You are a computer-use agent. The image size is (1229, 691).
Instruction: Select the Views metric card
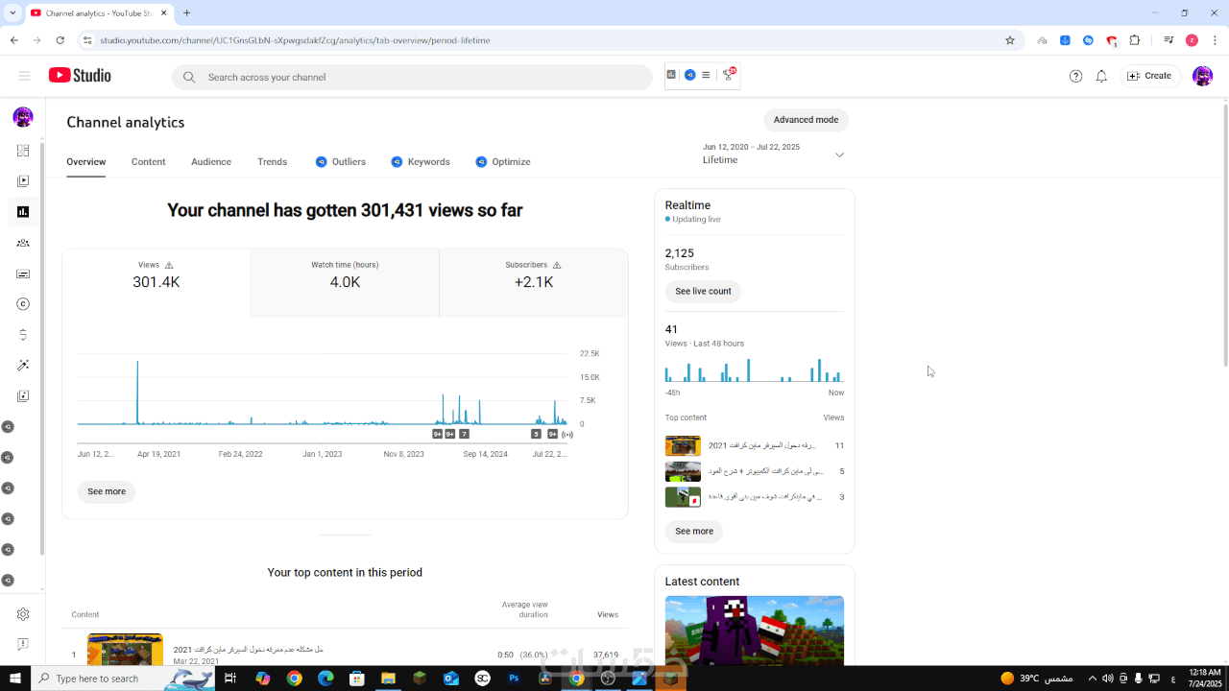(157, 283)
